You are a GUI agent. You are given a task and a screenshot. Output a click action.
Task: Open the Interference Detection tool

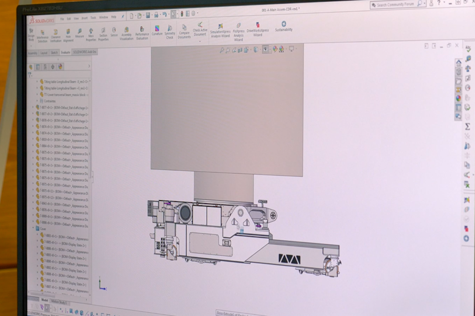click(x=42, y=36)
